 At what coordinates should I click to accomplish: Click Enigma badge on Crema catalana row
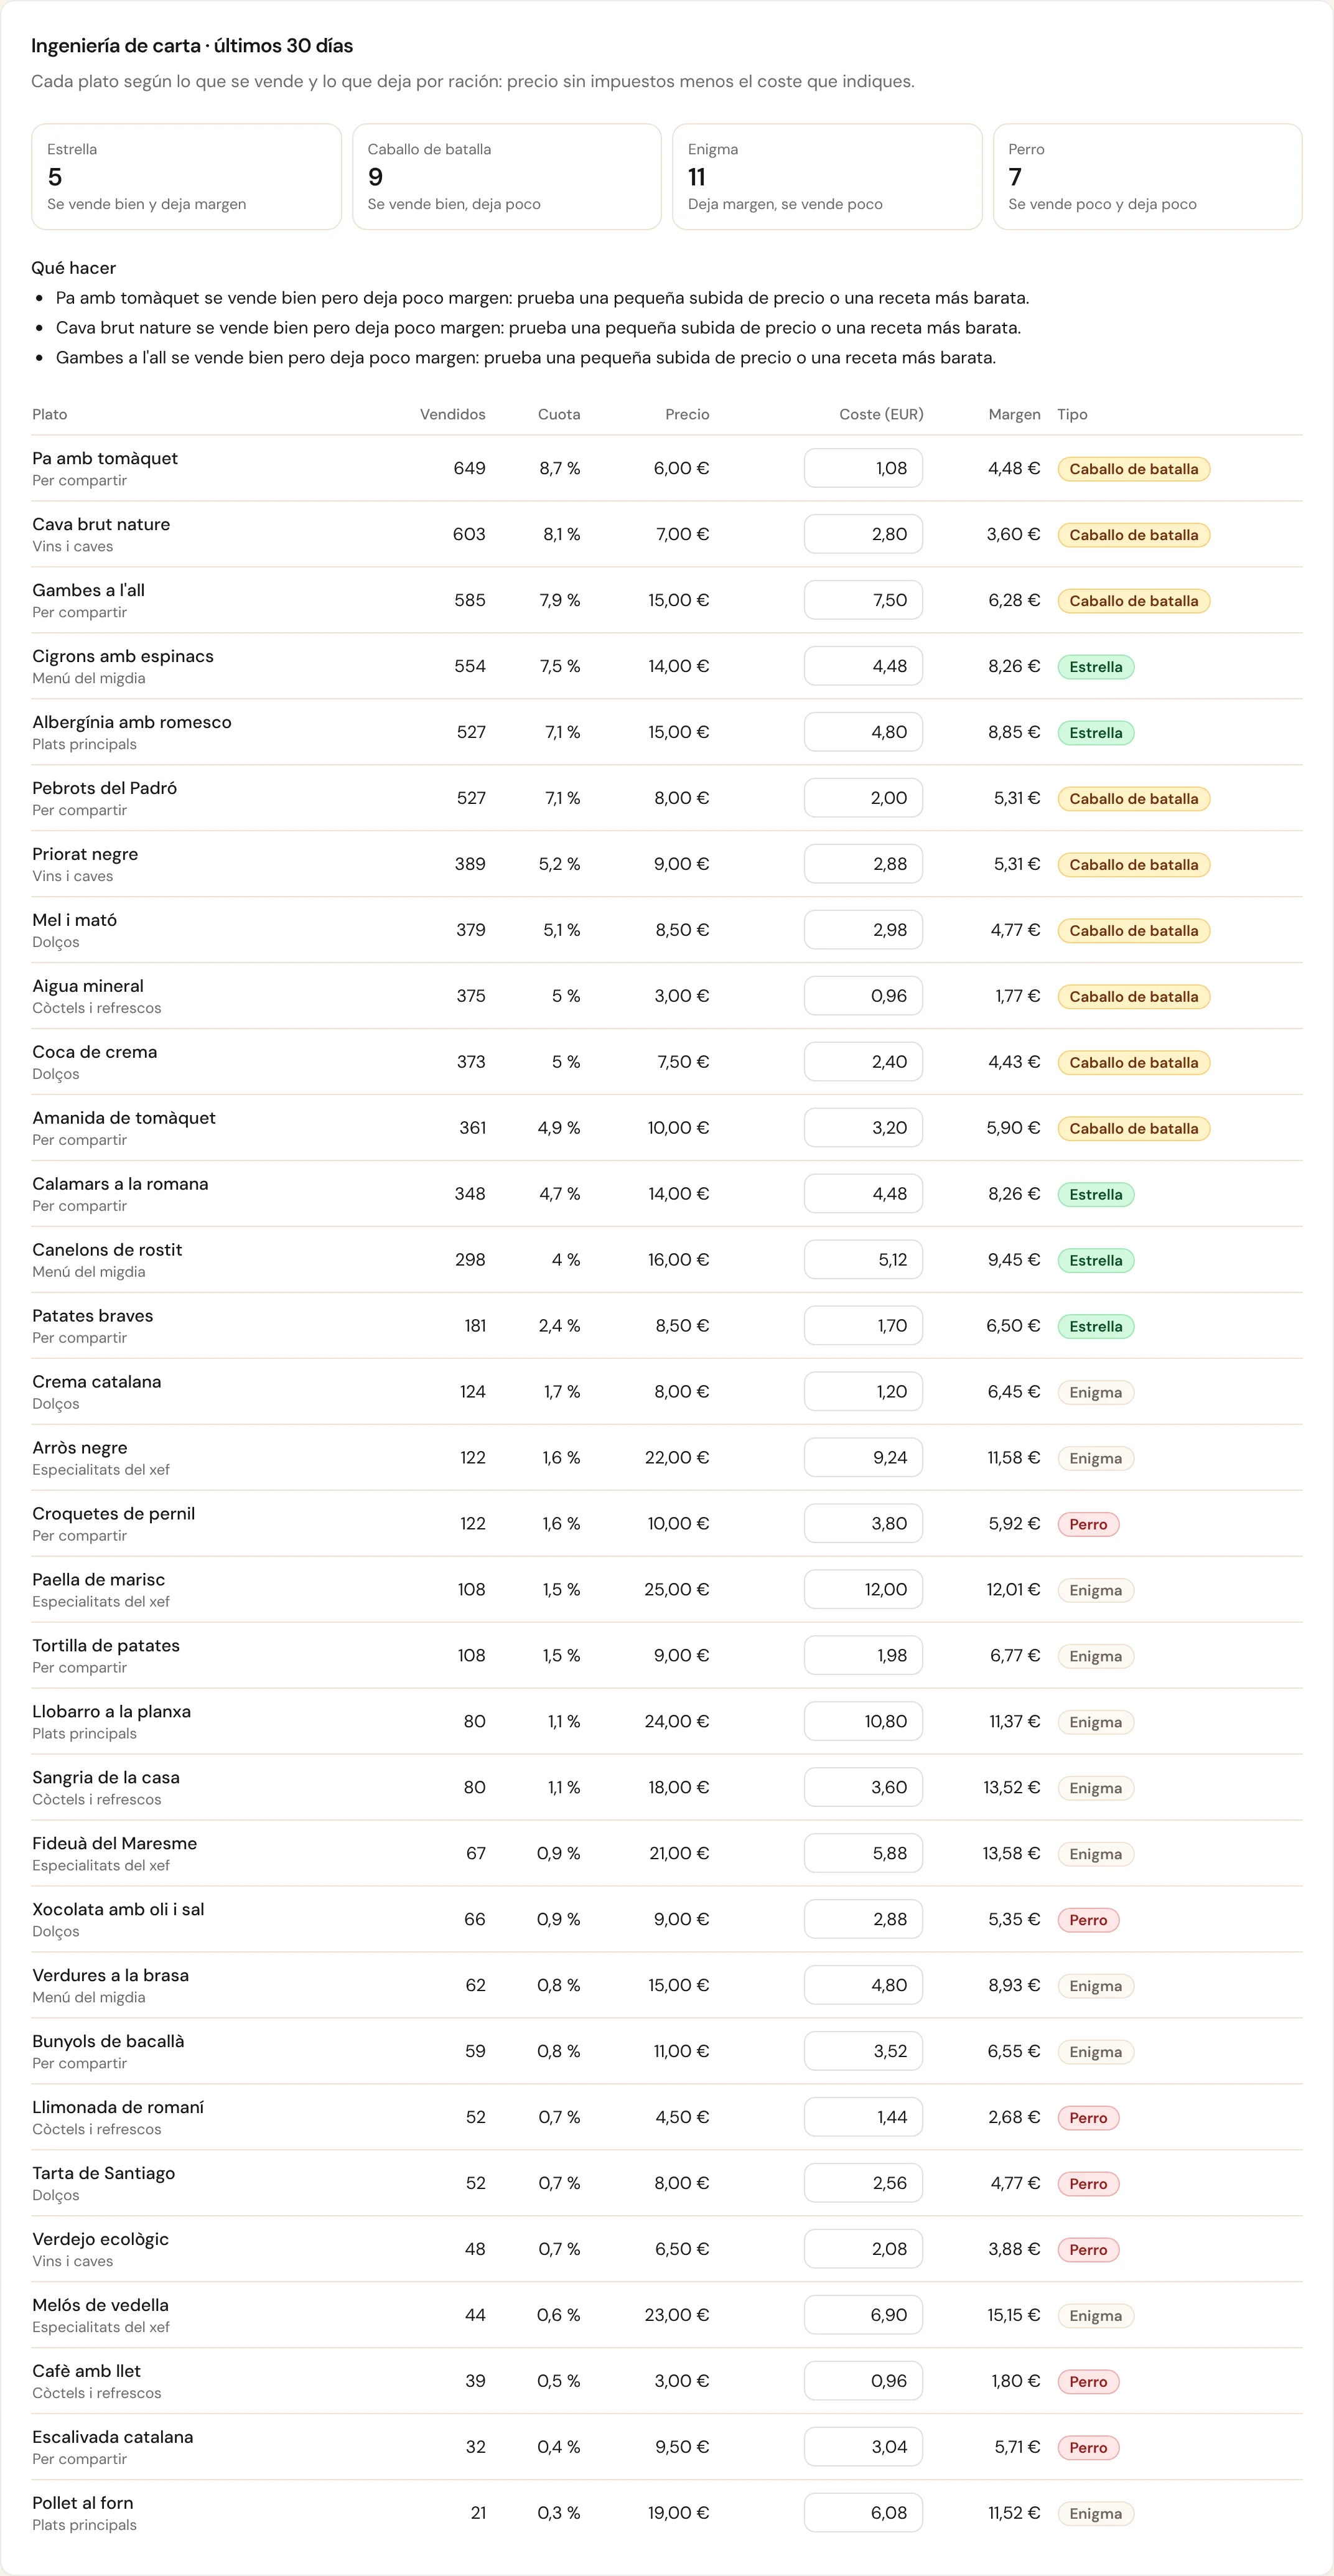(1096, 1392)
